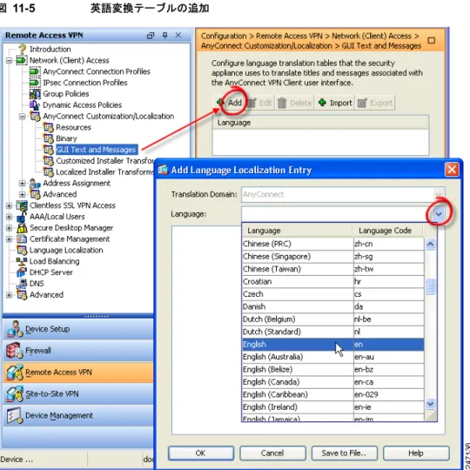Viewport: 470px width, 470px height.
Task: Click the Clientless SSL VPN Access icon
Action: pyautogui.click(x=22, y=205)
